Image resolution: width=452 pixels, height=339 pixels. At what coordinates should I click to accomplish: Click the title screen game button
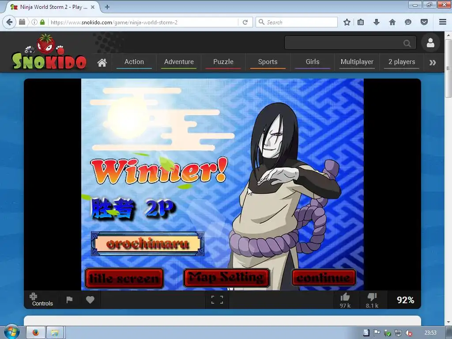[x=124, y=278]
